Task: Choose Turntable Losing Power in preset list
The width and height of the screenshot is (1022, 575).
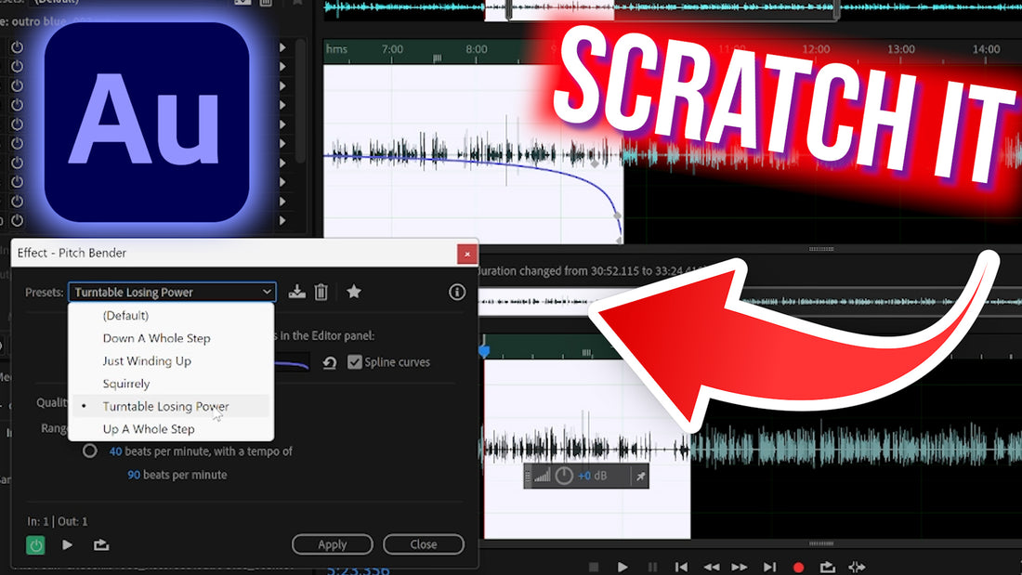Action: tap(172, 406)
